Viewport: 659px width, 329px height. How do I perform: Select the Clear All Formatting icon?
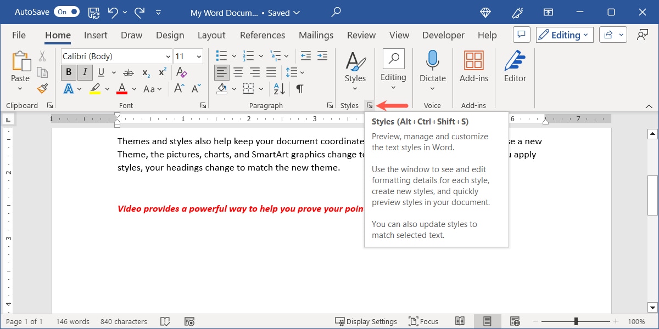pyautogui.click(x=181, y=72)
